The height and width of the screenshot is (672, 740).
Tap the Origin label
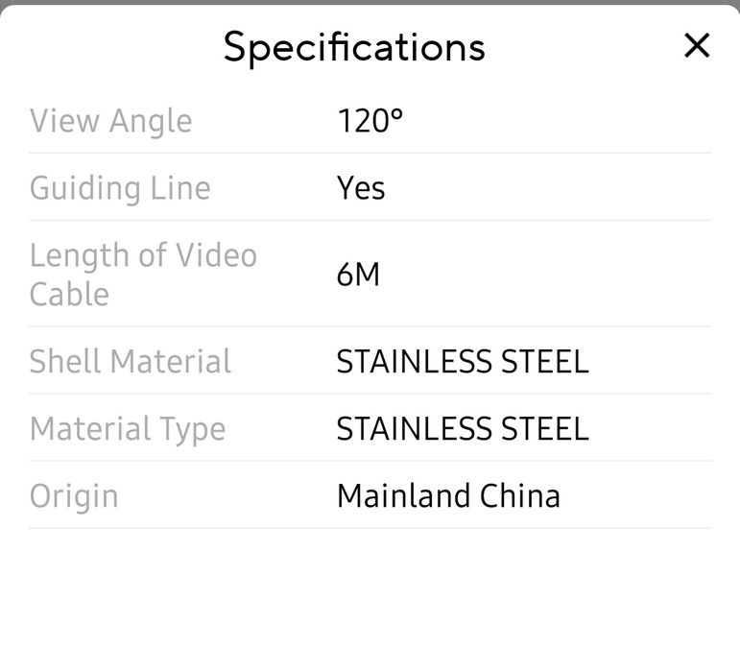tap(74, 496)
